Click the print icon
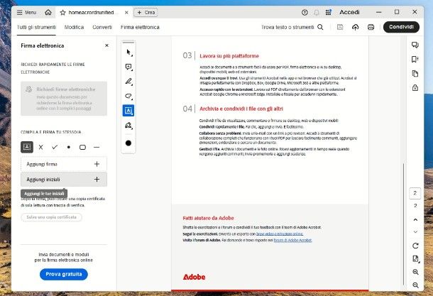 (x=371, y=27)
